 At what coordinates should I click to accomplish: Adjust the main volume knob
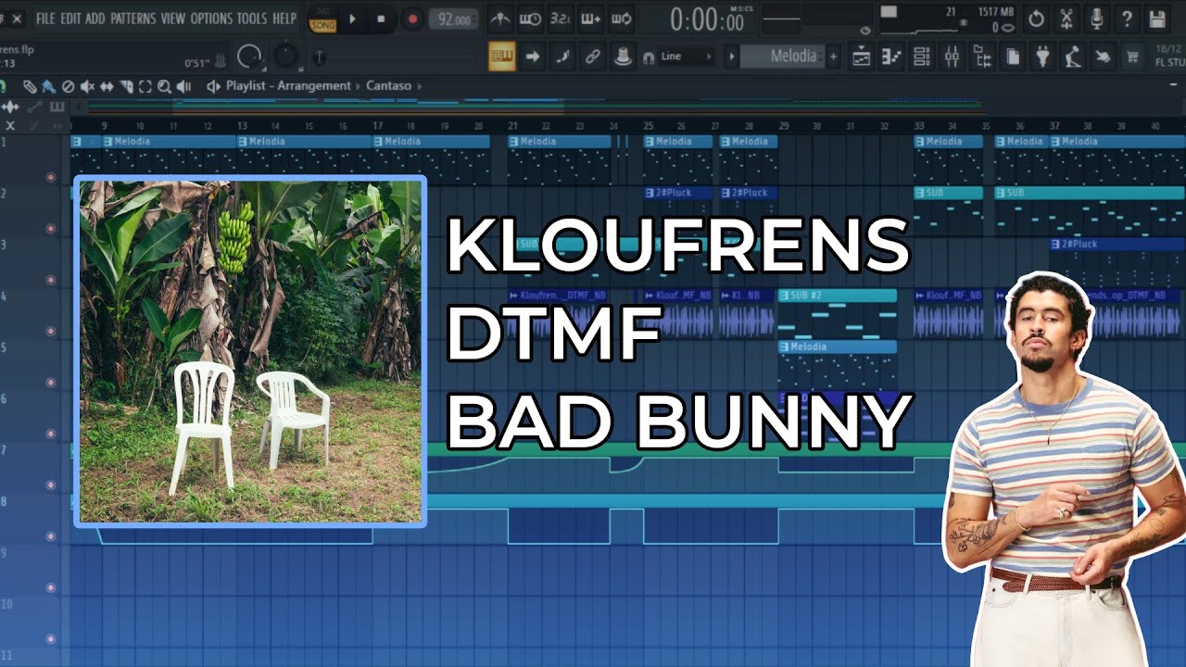[x=250, y=57]
